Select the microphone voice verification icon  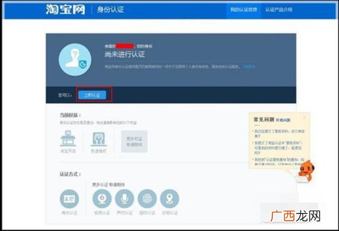[x=124, y=199]
